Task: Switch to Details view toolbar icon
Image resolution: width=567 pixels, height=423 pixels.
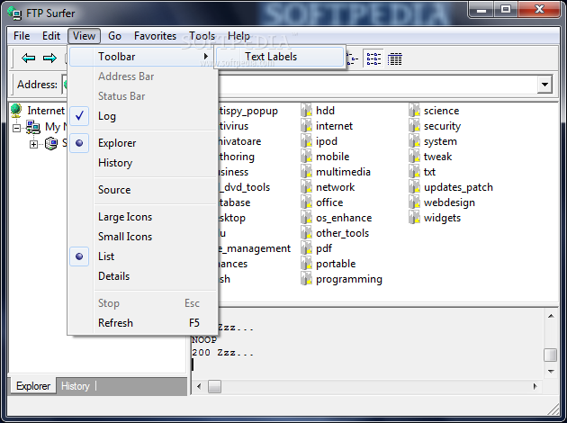Action: [x=394, y=58]
